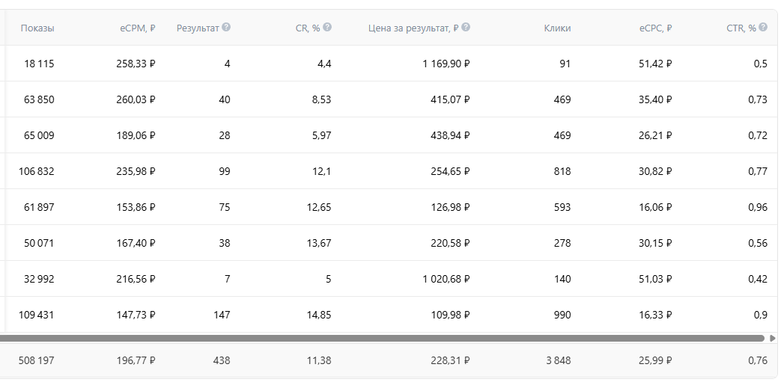This screenshot has width=784, height=385.
Task: Click the 109 431 impressions cell
Action: click(x=37, y=315)
